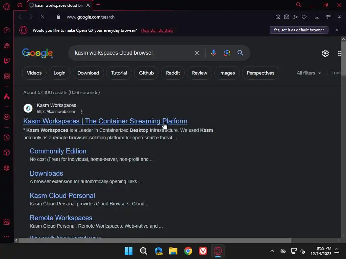
Task: Apply the Tutorial filter chip
Action: 119,73
